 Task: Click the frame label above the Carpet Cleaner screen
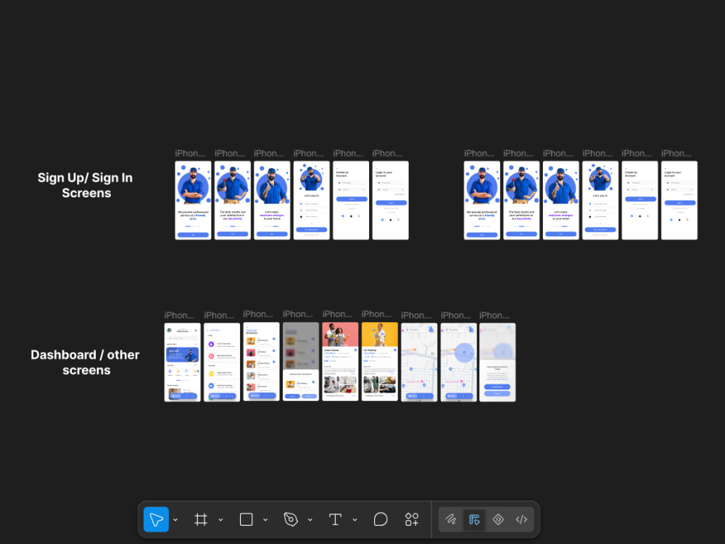click(338, 315)
